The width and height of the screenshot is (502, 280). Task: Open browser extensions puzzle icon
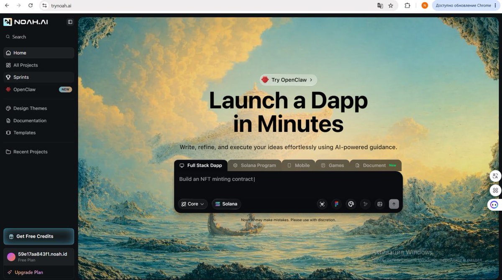coord(407,5)
